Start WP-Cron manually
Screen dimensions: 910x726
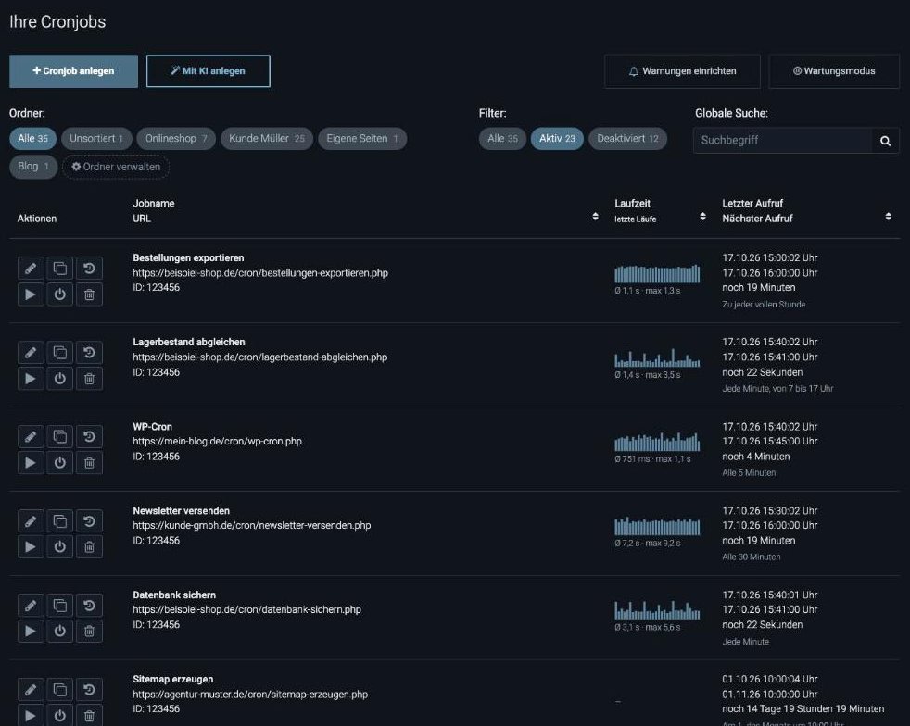coord(31,463)
